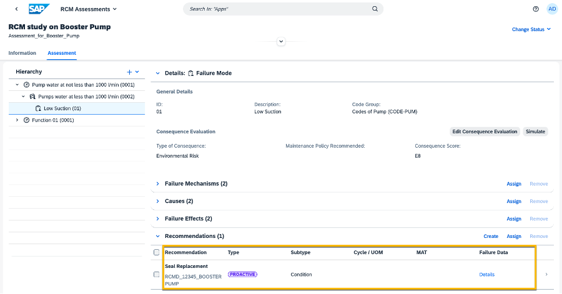Screen dimensions: 562x294
Task: Assign a Failure Mechanism
Action: point(514,184)
